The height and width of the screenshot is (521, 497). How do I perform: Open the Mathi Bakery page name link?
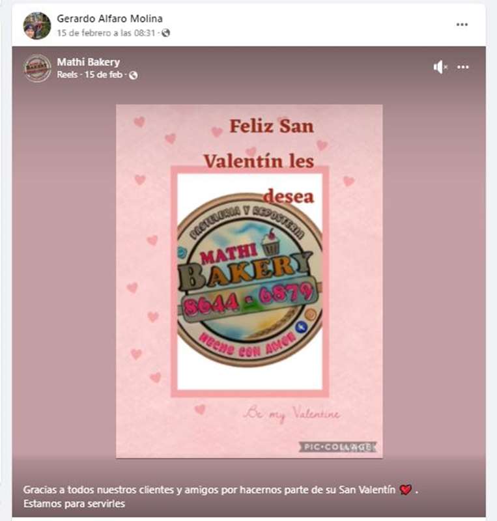[x=89, y=62]
